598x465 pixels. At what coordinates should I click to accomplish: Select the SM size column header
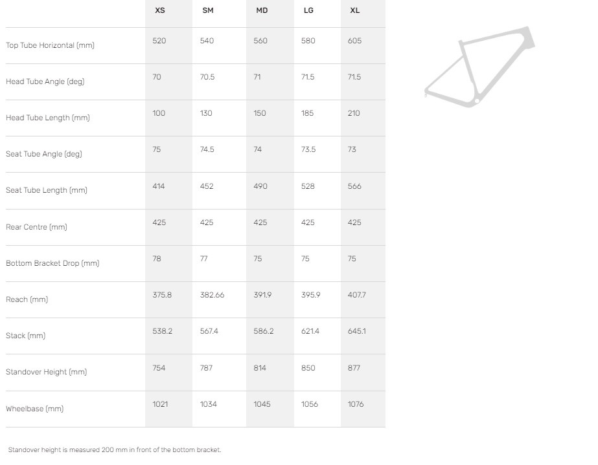[208, 11]
